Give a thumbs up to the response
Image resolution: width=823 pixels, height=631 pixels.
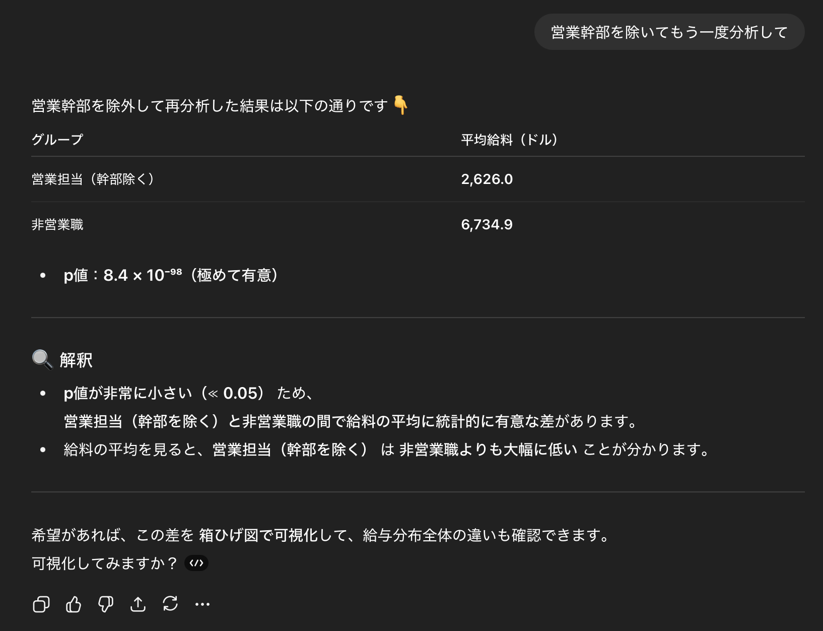pos(74,604)
